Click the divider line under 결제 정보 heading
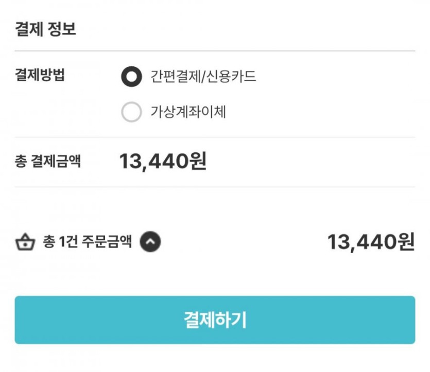Image resolution: width=430 pixels, height=372 pixels. point(215,51)
